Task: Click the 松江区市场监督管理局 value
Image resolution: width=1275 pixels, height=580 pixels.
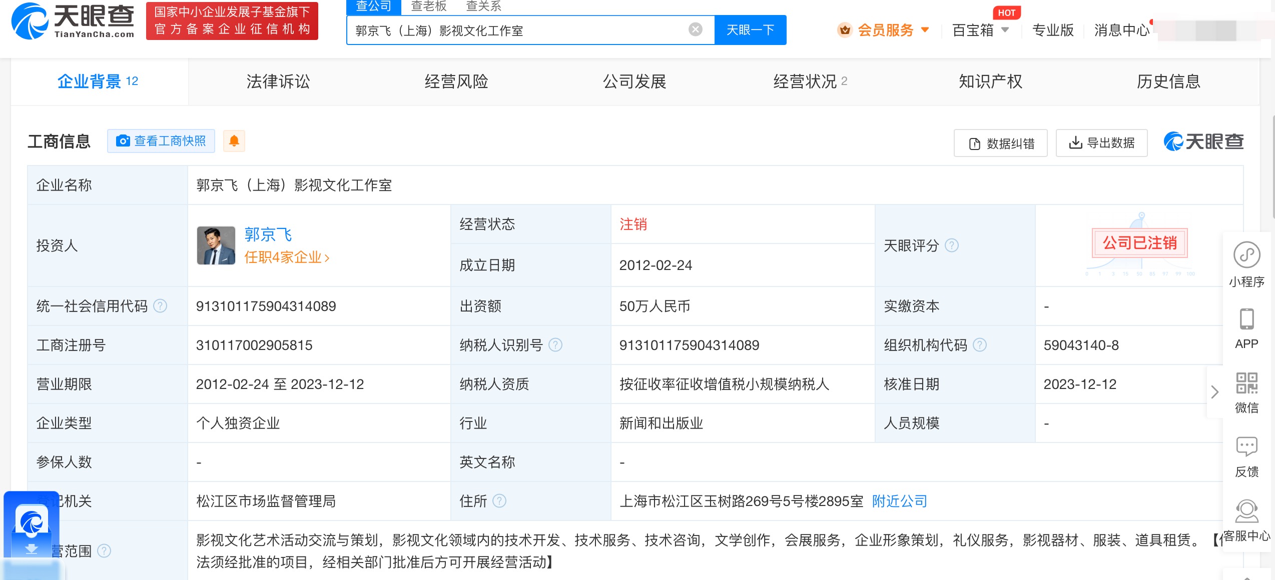Action: 266,501
